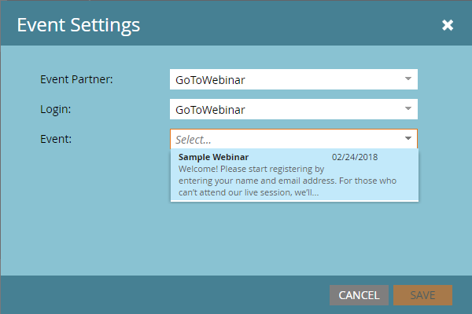The image size is (472, 314).
Task: Click 'Welcome! Please start registering by' text
Action: point(251,170)
